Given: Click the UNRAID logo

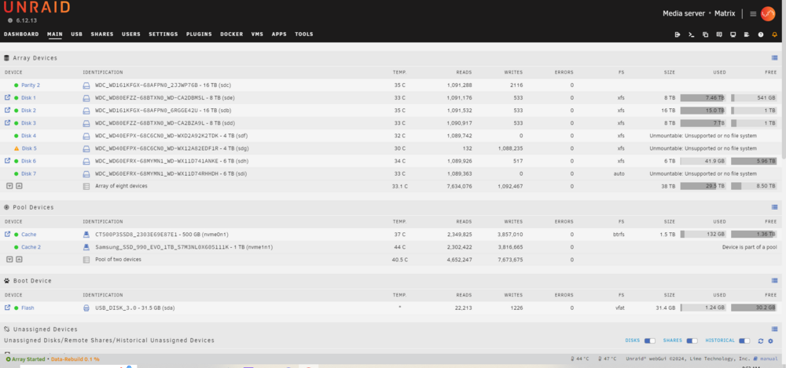Looking at the screenshot, I should coord(37,7).
